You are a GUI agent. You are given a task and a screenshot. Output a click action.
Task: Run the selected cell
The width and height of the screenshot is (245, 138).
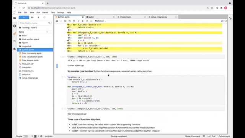point(78,21)
